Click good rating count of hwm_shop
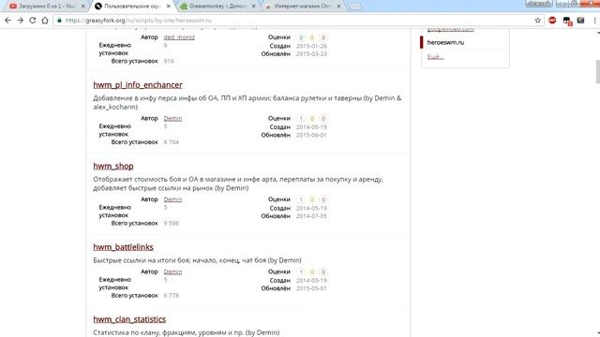Viewport: 600px width, 337px height. [301, 199]
